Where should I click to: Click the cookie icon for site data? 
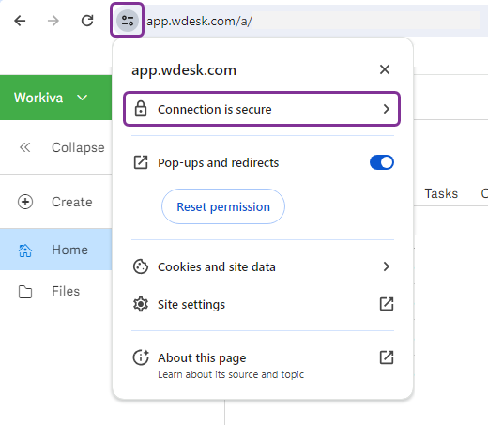click(141, 266)
